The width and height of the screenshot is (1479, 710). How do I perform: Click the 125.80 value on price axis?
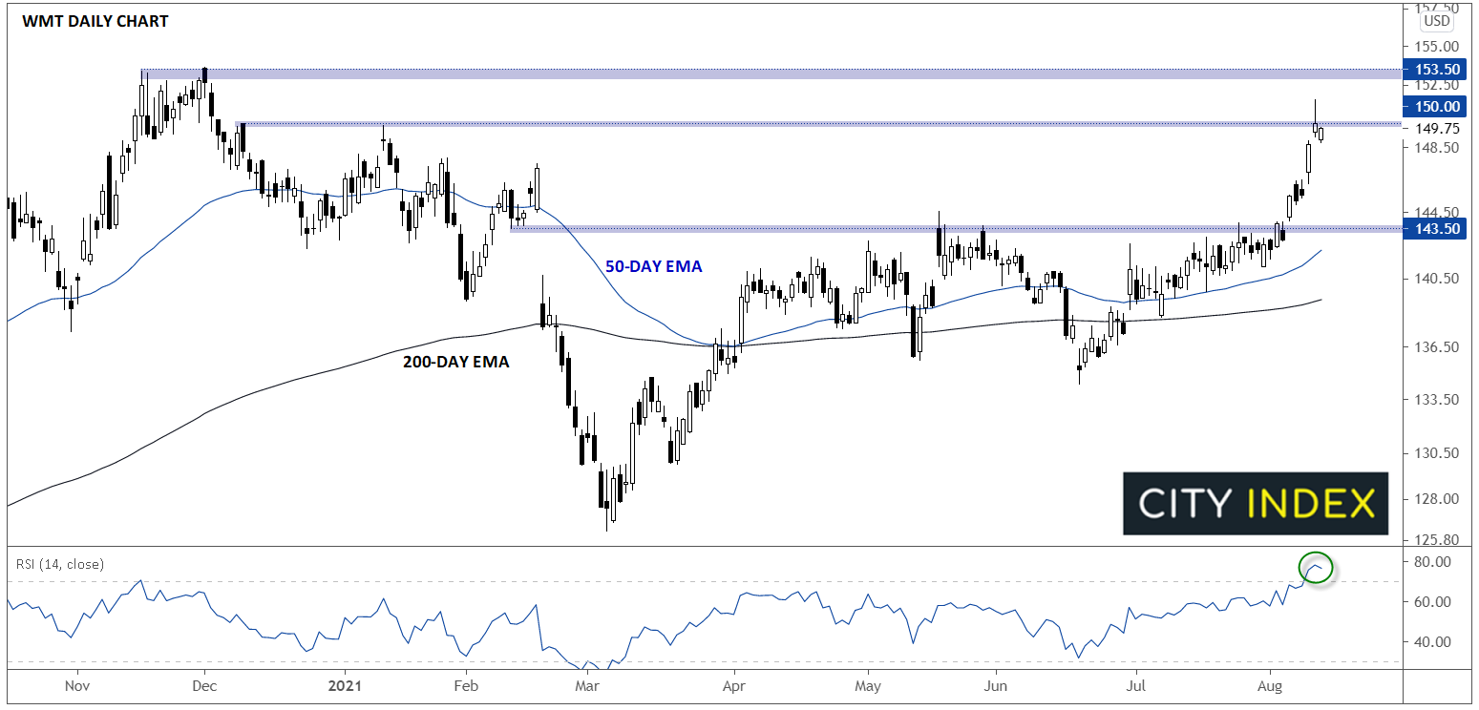click(1437, 540)
